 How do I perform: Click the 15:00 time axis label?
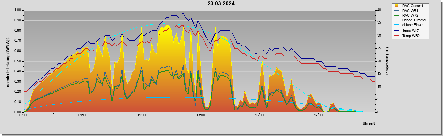(259, 116)
